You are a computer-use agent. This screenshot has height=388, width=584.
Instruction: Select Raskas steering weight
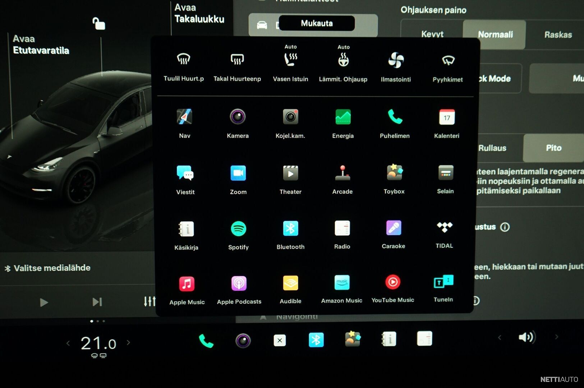tap(558, 34)
